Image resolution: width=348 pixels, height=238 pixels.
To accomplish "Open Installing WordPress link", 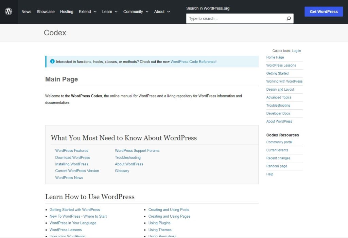I will click(72, 164).
